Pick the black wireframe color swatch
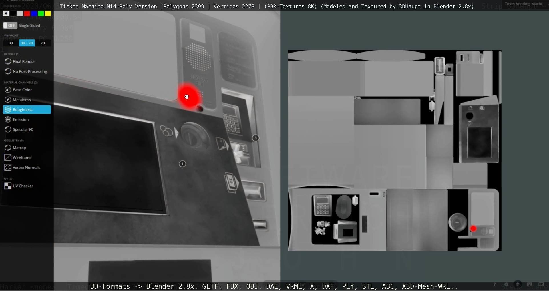 click(13, 13)
